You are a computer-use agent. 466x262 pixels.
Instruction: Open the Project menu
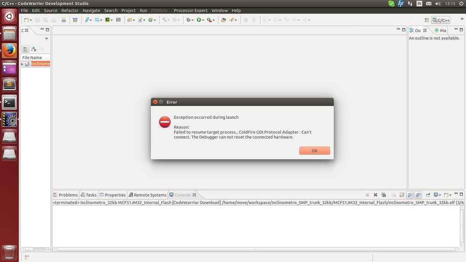coord(128,10)
